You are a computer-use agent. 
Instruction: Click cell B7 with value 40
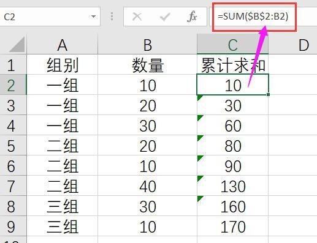tap(147, 185)
